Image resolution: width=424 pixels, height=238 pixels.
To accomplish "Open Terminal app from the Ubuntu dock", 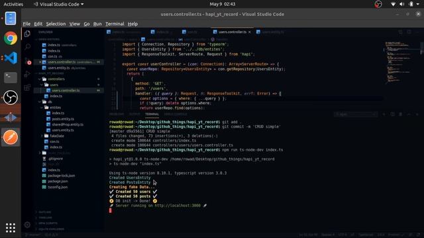I will click(x=11, y=78).
